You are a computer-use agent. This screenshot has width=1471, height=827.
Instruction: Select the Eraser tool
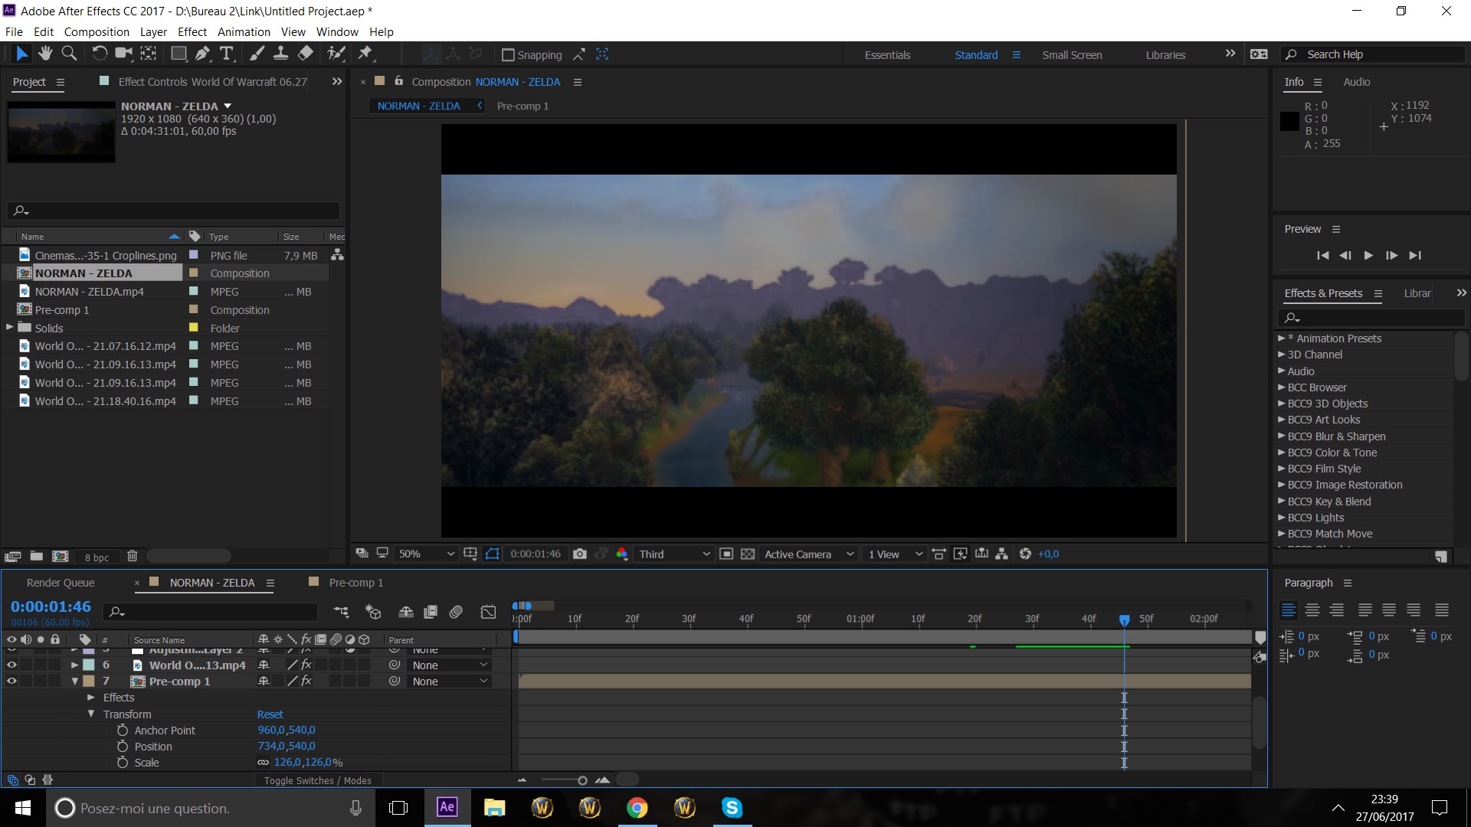[306, 54]
